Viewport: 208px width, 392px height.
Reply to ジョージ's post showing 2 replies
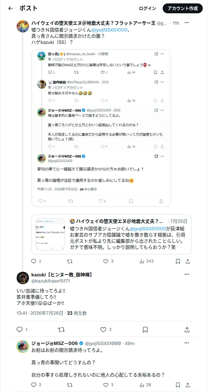pos(36,385)
